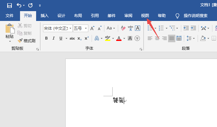Switch to the 设计 ribbon tab

pyautogui.click(x=61, y=16)
